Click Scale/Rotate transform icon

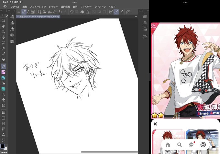pos(87,12)
